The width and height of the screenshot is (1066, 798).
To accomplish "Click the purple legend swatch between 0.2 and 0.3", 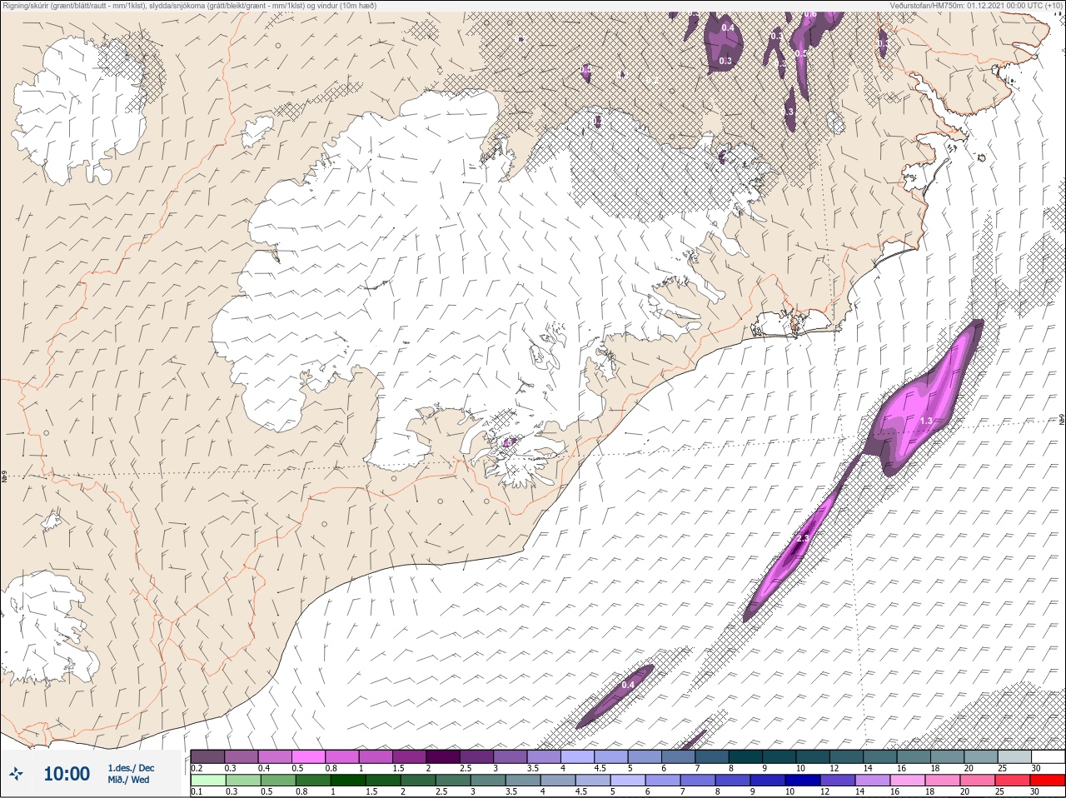I will 208,756.
